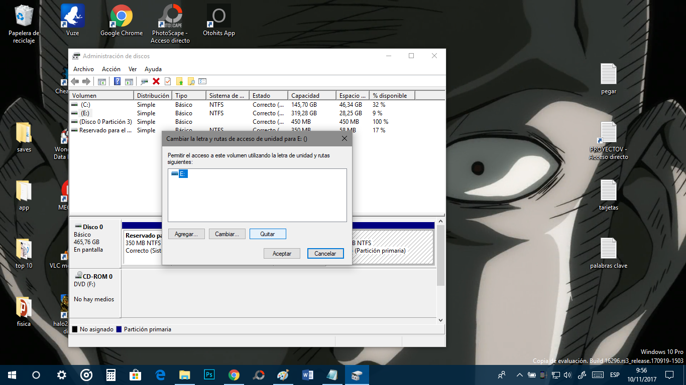The height and width of the screenshot is (385, 686).
Task: Click the Back arrow in Disk Management toolbar
Action: coord(75,81)
